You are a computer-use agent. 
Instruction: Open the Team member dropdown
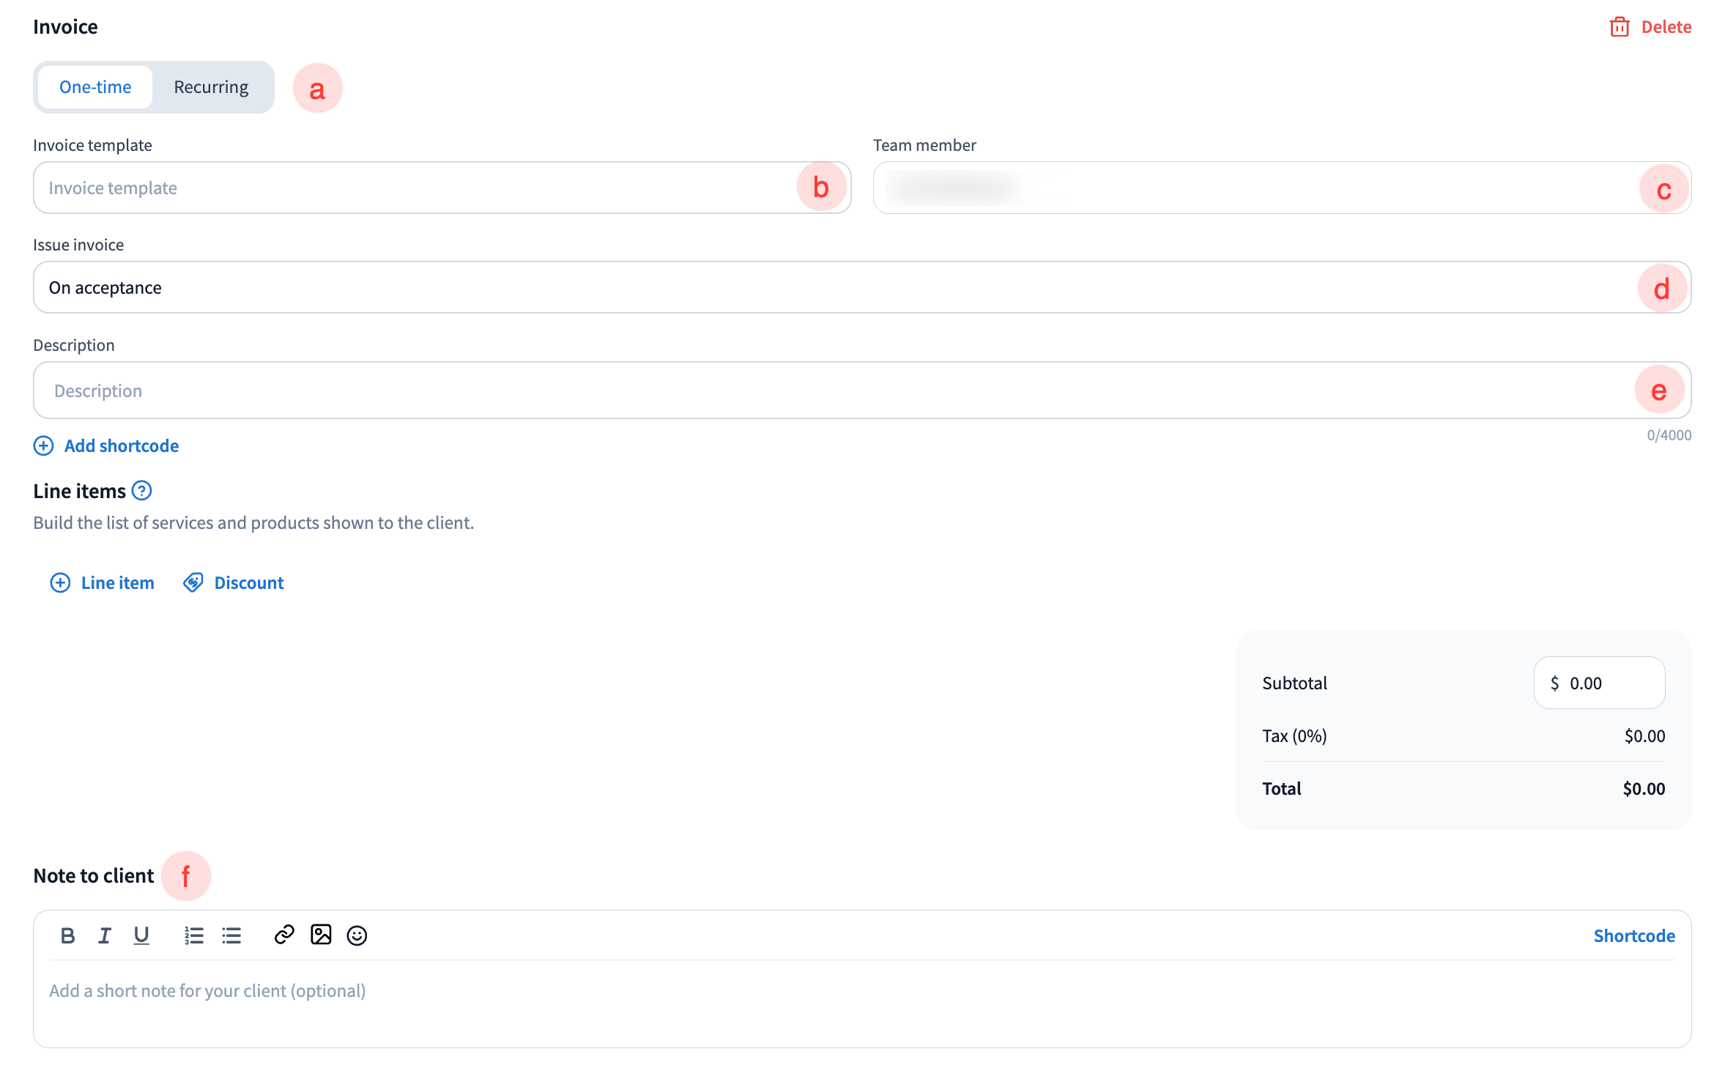pos(1282,188)
